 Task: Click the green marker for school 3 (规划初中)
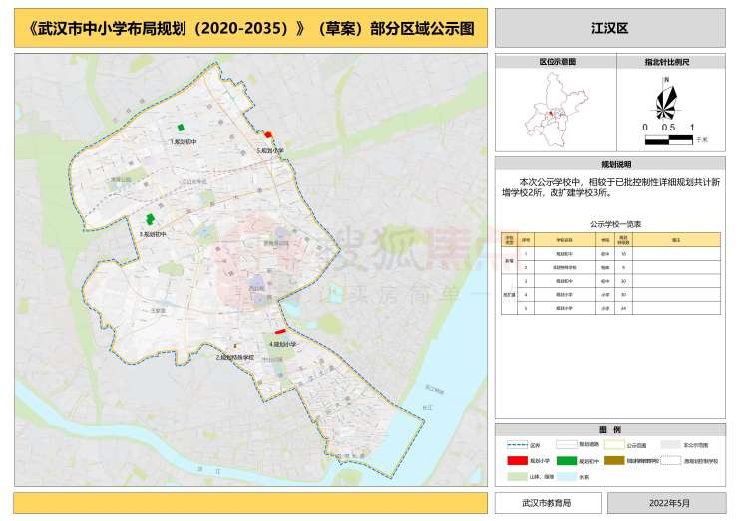[151, 219]
